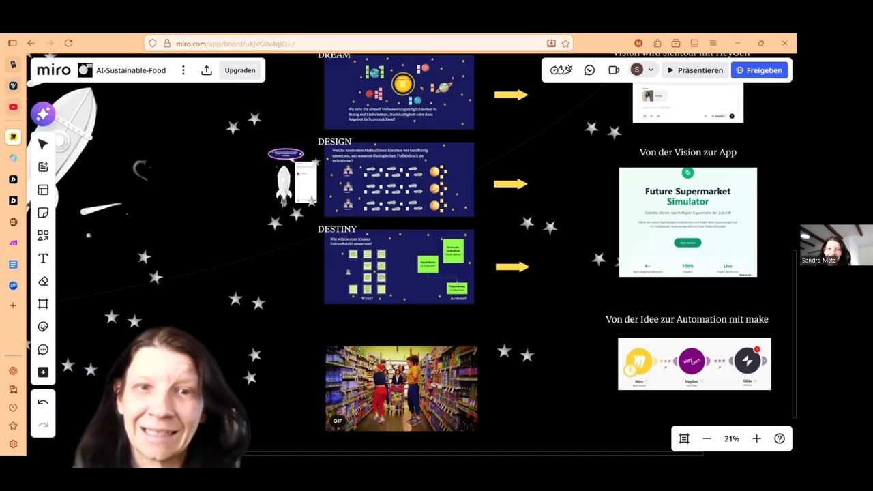
Task: Open the create-with-AI document tool
Action: tap(43, 167)
